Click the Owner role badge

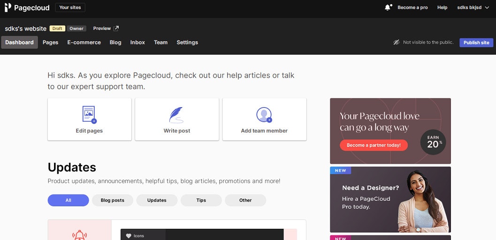coord(76,29)
